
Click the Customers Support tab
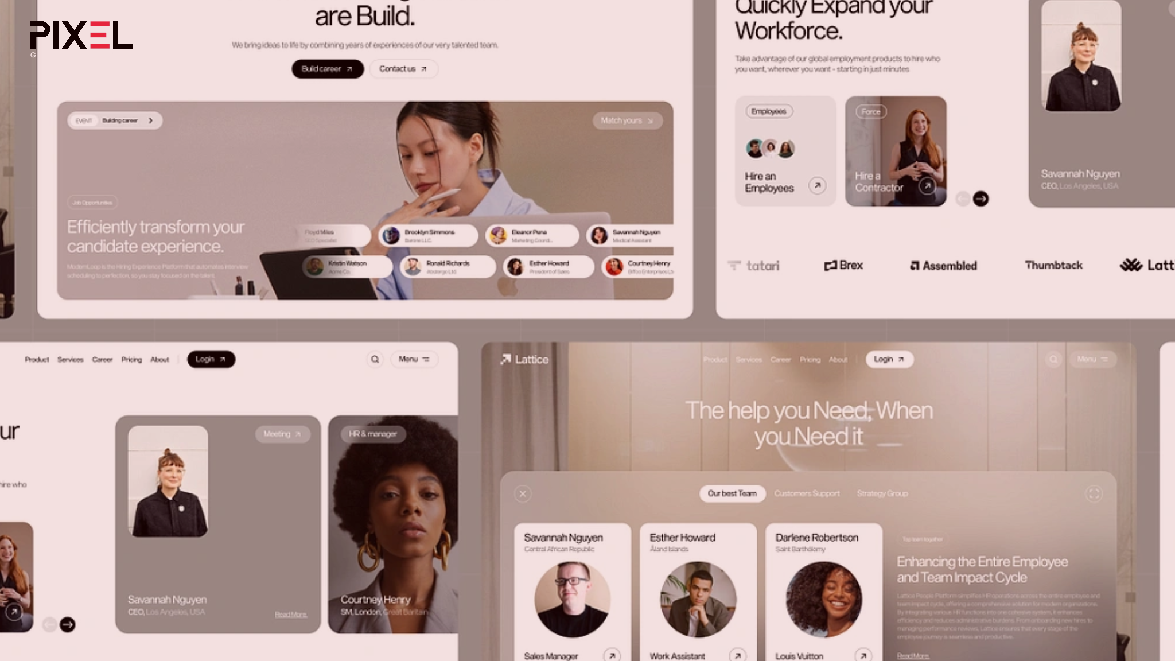coord(807,493)
